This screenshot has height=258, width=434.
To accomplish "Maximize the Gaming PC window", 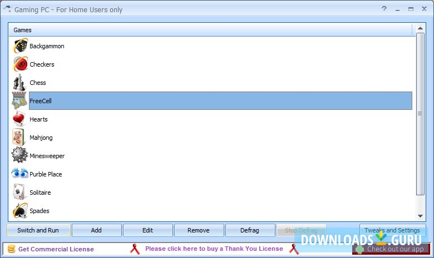I will click(x=411, y=9).
